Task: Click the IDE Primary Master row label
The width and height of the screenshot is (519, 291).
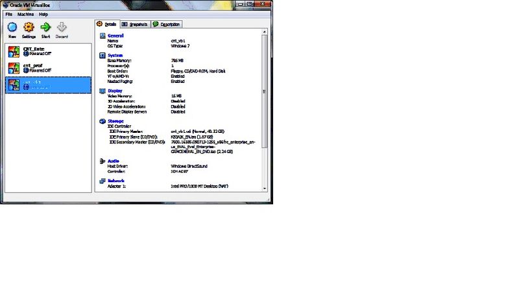Action: (126, 132)
